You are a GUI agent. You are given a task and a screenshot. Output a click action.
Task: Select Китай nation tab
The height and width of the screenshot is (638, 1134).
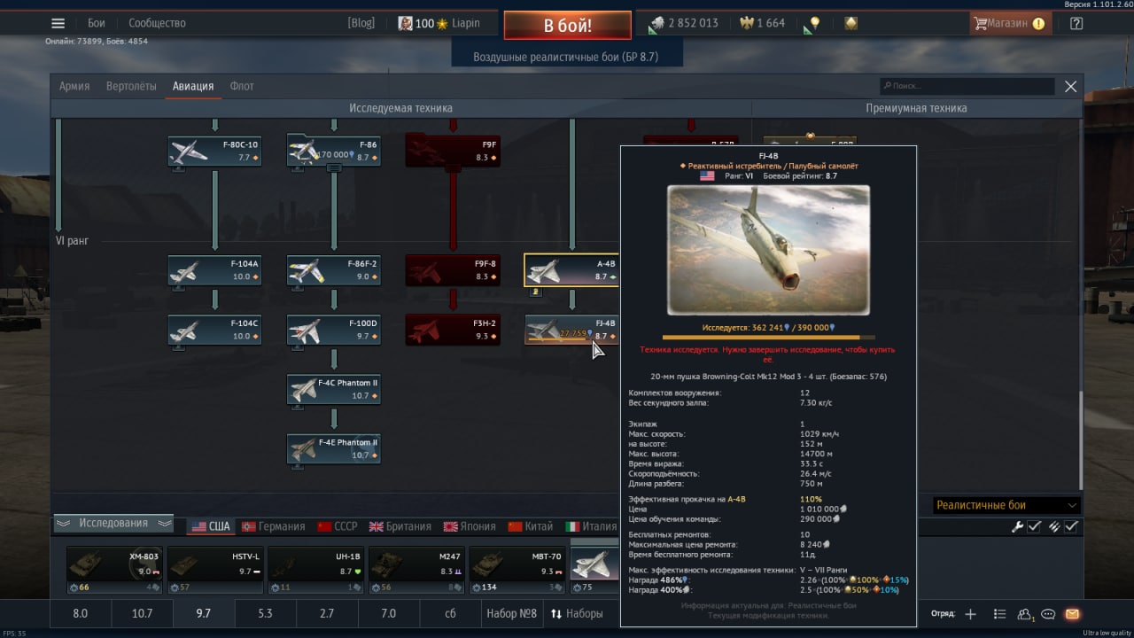(x=530, y=526)
